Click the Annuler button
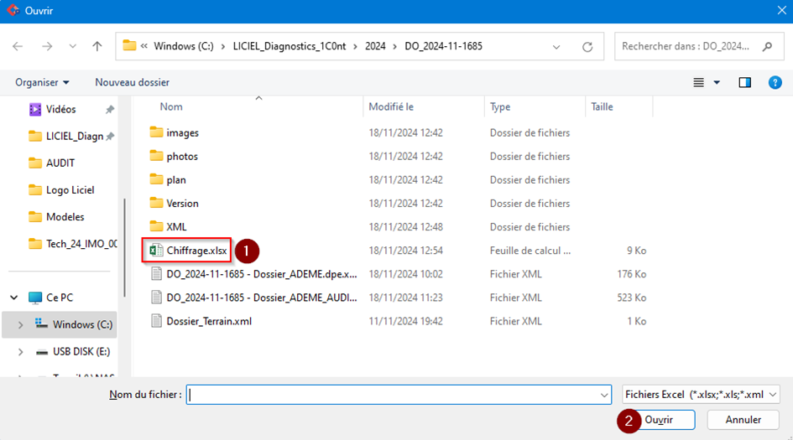793x440 pixels. 743,420
